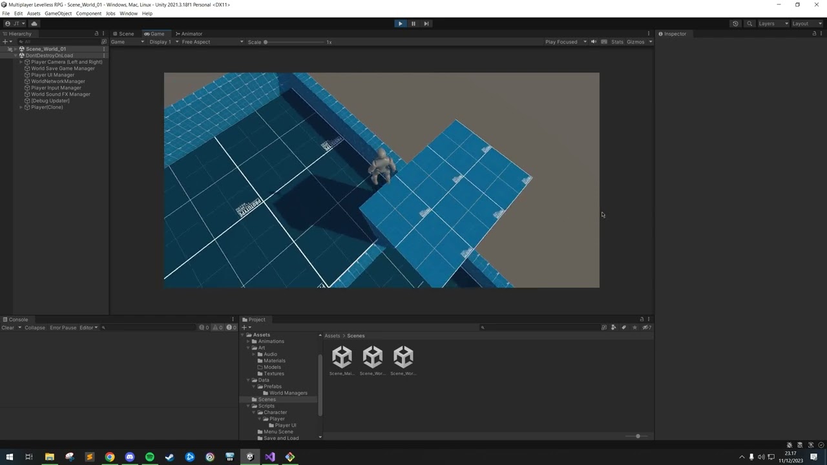Open the Console Editor dropdown
This screenshot has height=465, width=827.
(89, 327)
